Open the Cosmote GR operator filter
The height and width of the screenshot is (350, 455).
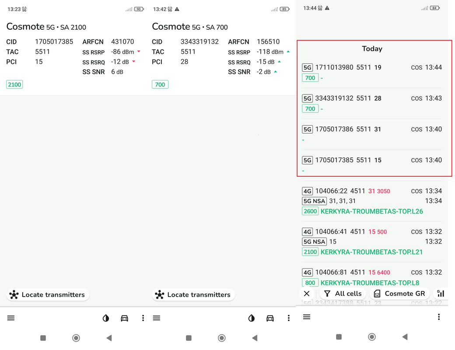pyautogui.click(x=400, y=294)
